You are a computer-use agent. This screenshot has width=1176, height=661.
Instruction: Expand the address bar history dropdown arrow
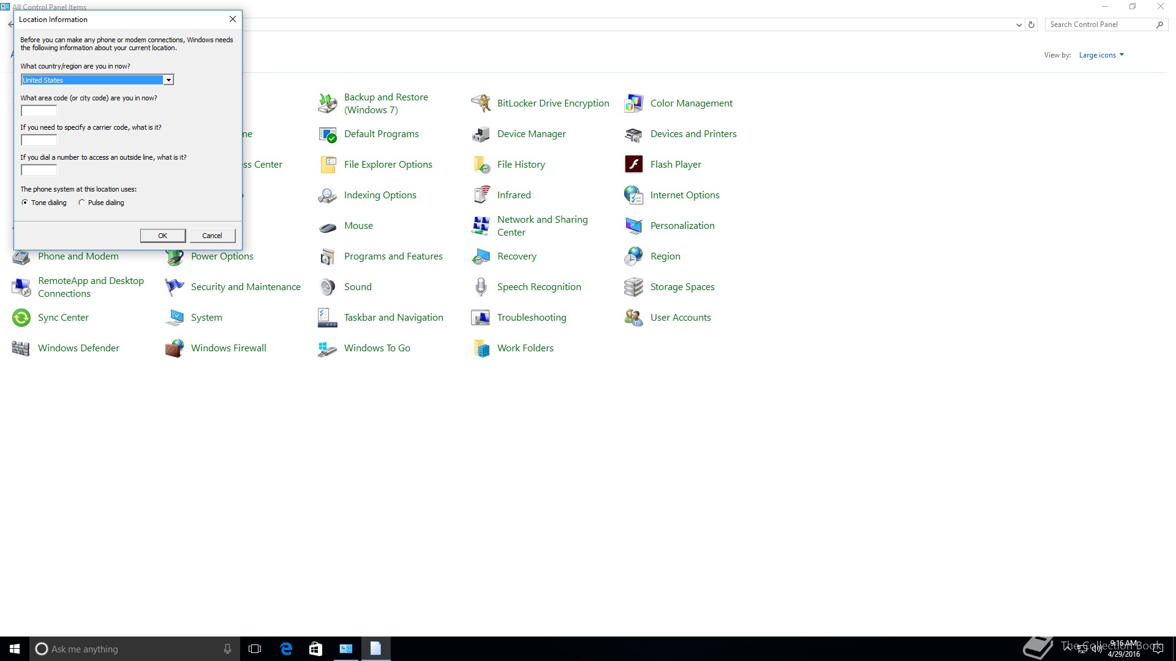[1019, 25]
